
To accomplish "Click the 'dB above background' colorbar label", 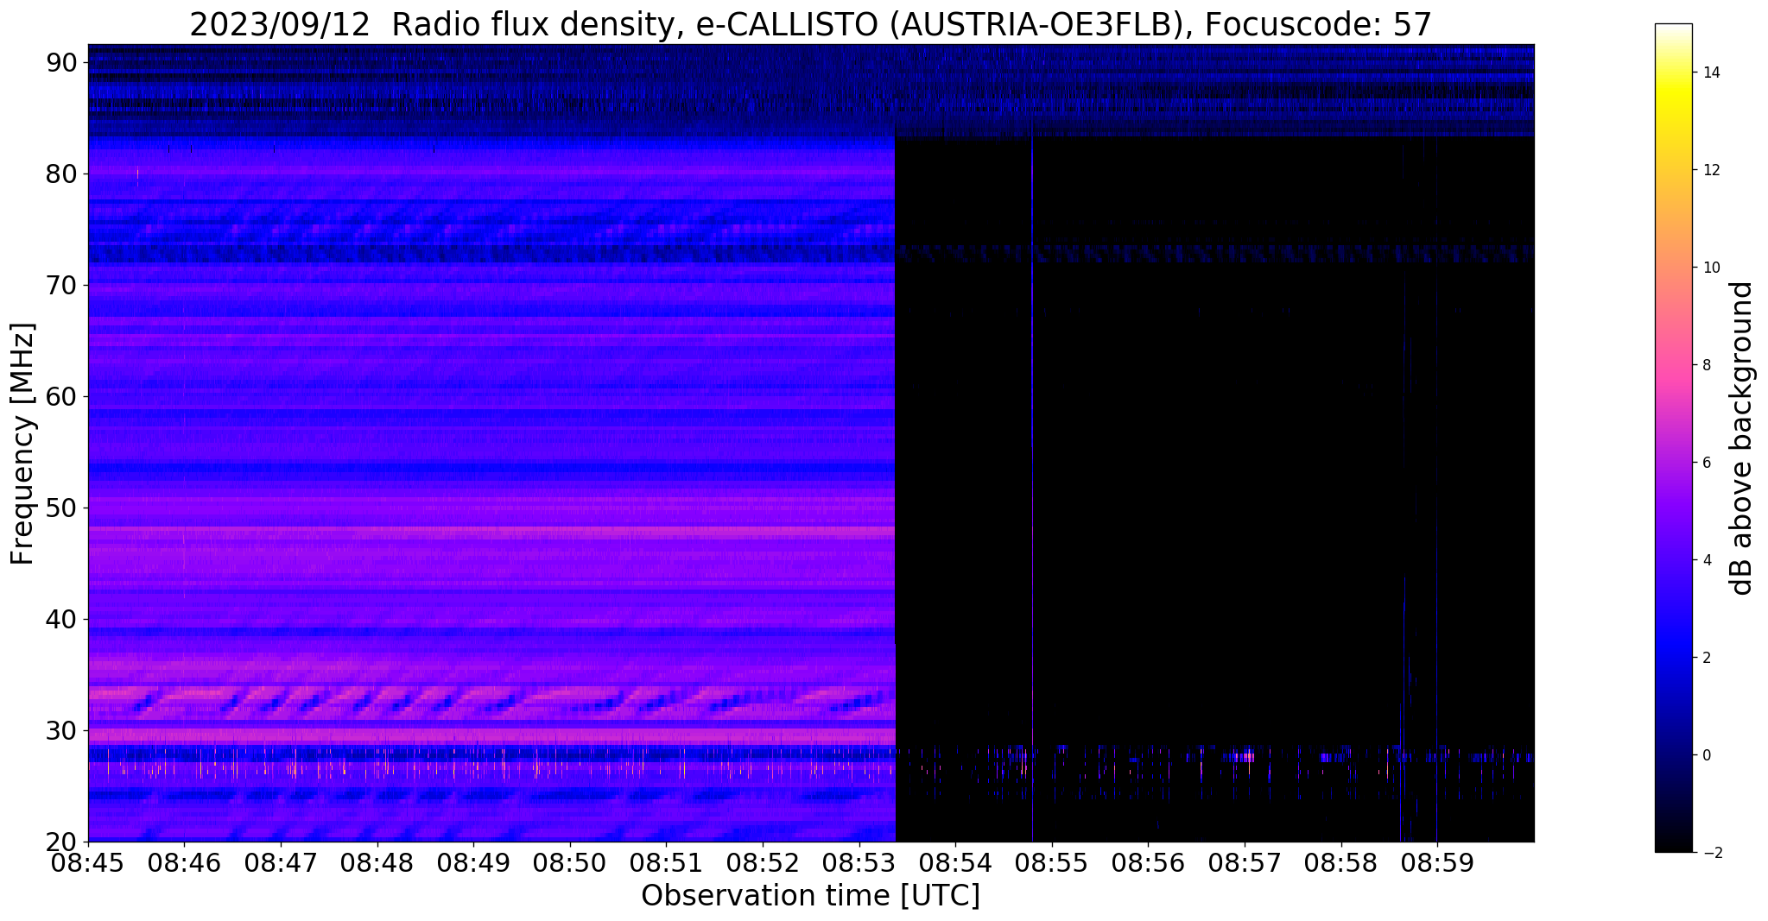I will point(1742,438).
